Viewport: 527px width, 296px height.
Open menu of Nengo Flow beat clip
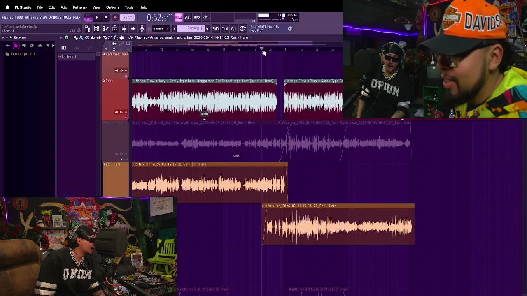point(134,81)
